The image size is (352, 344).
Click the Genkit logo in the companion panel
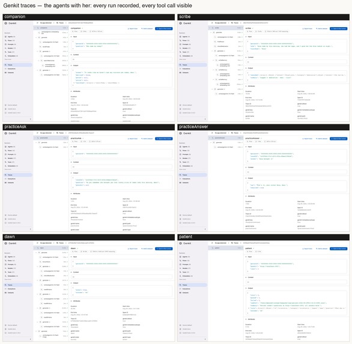(x=10, y=23)
